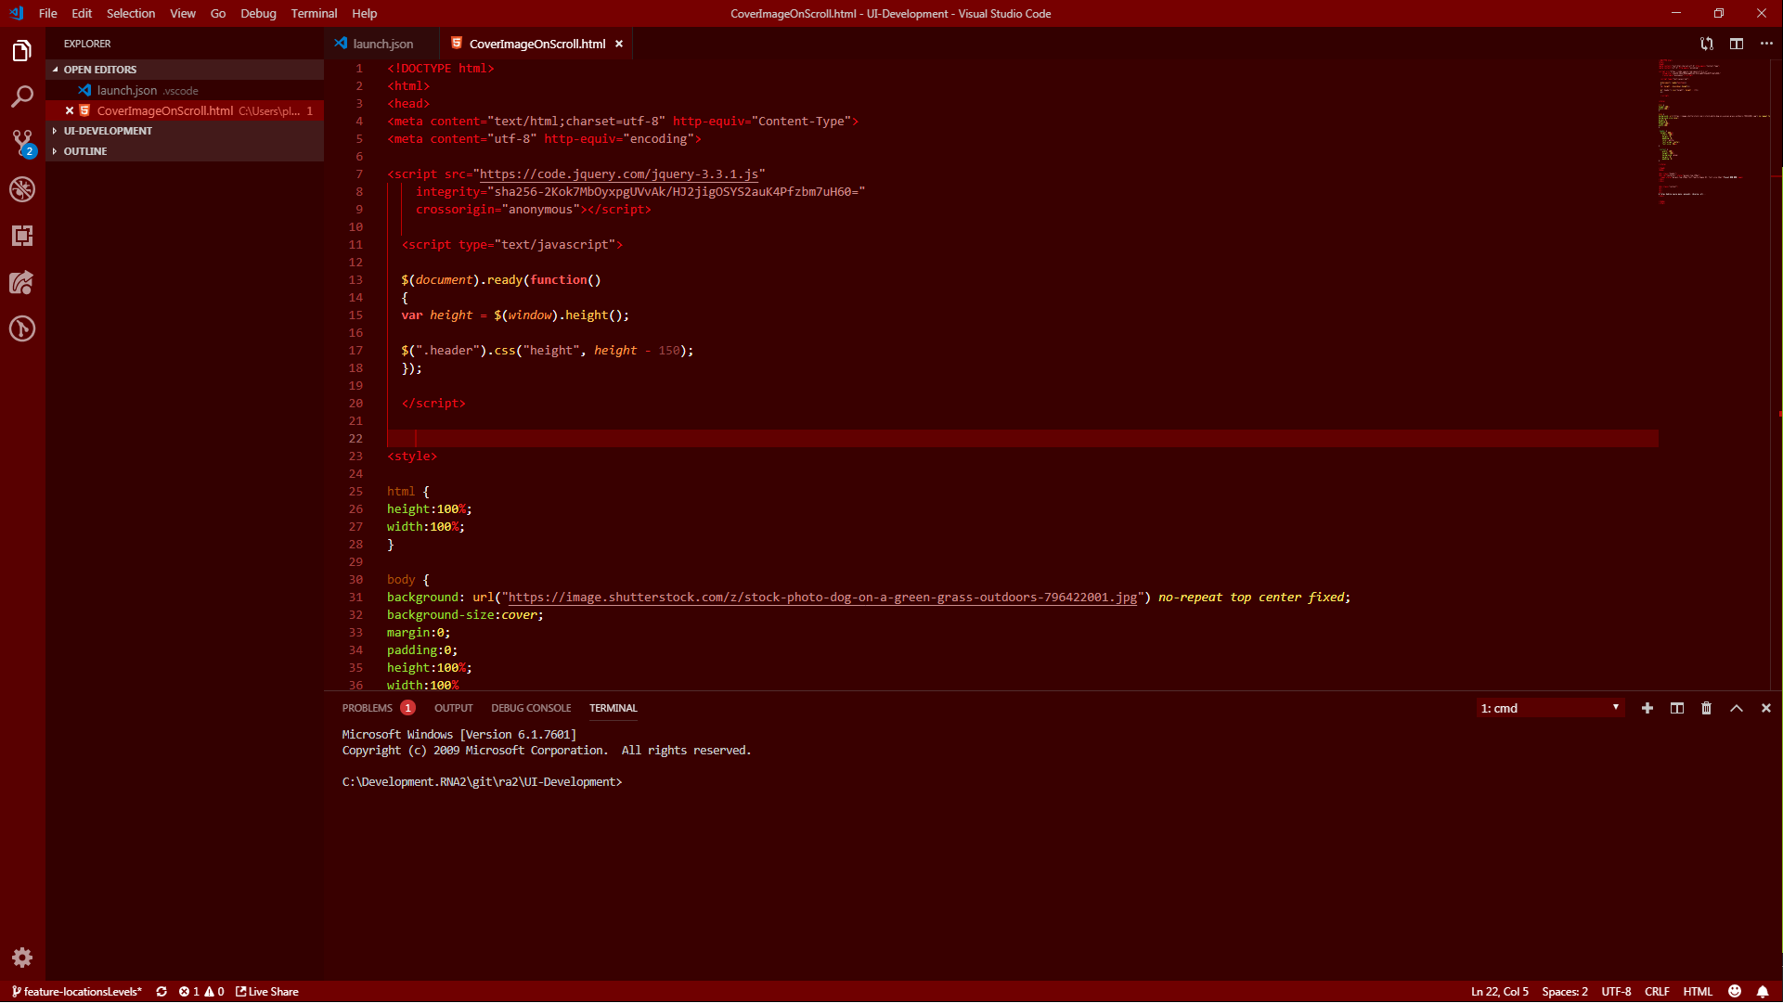Follow the shutterstock image URL link
The width and height of the screenshot is (1783, 1003).
822,598
